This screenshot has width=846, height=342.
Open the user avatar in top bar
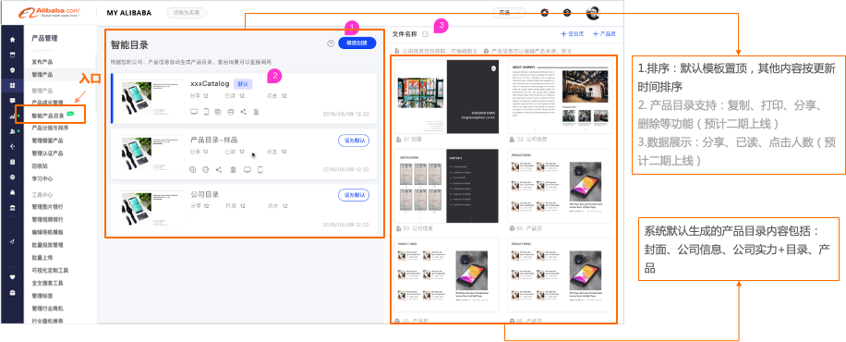click(593, 13)
